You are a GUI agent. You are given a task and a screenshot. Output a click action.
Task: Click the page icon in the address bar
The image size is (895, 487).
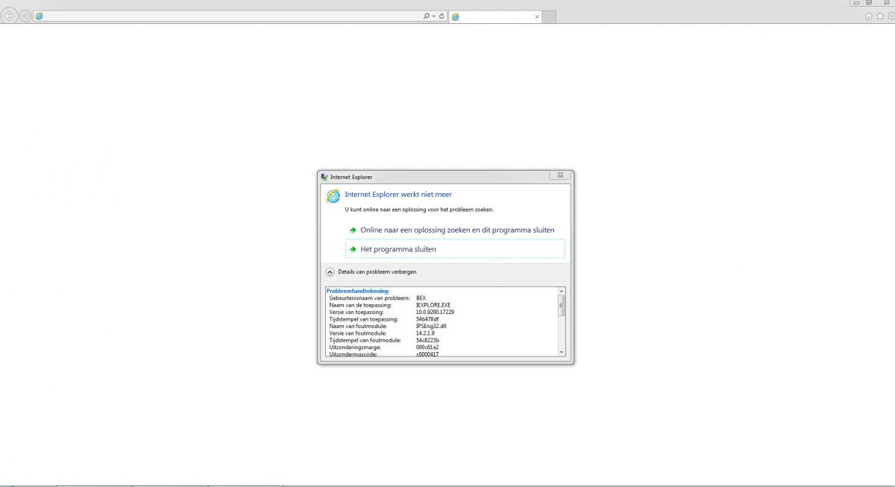[x=39, y=16]
